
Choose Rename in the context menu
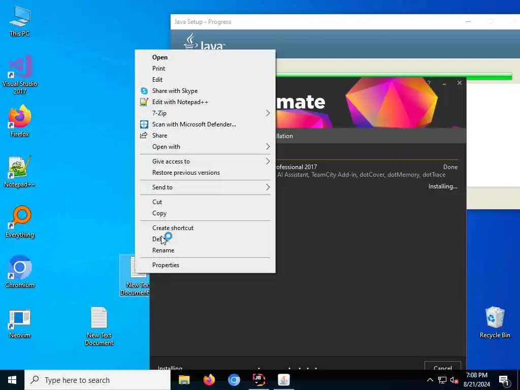point(205,250)
